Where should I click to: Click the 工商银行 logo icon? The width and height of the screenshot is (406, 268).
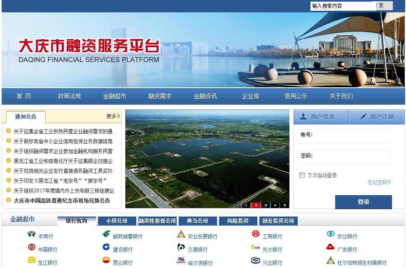tap(256, 233)
